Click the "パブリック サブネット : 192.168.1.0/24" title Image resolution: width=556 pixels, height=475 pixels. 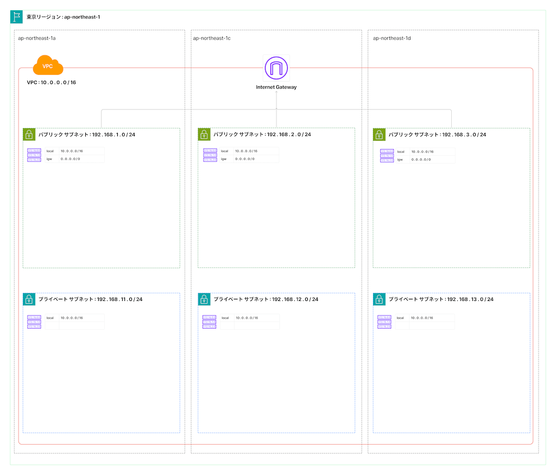tap(87, 134)
